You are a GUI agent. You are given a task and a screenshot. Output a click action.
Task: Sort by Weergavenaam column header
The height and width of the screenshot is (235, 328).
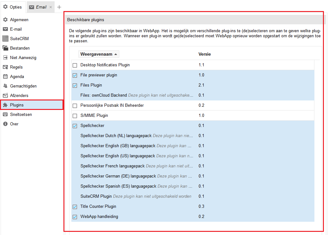(x=99, y=54)
